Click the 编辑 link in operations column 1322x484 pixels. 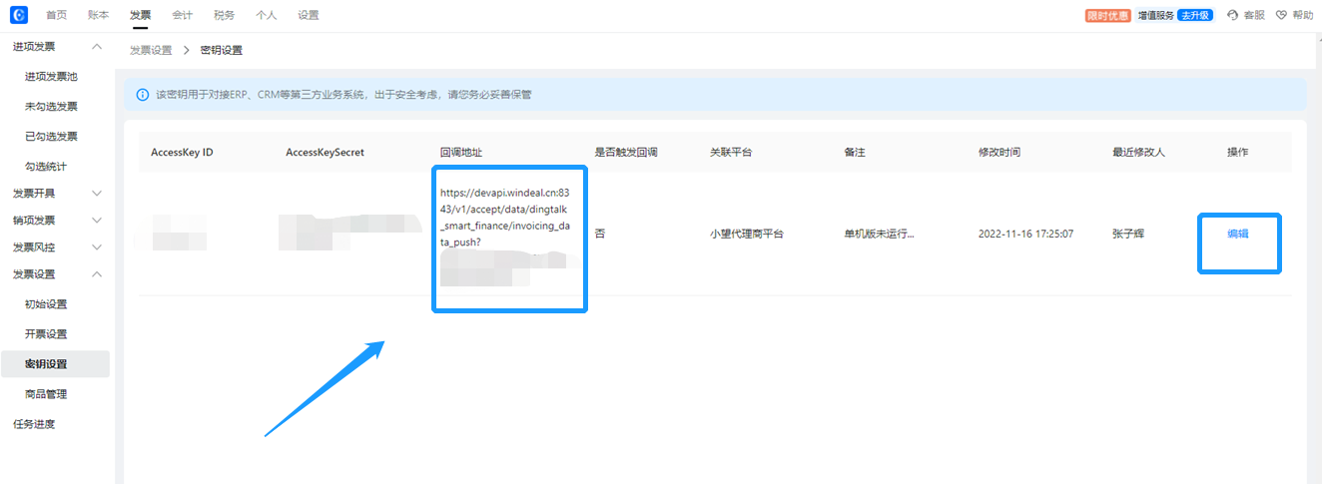tap(1237, 234)
